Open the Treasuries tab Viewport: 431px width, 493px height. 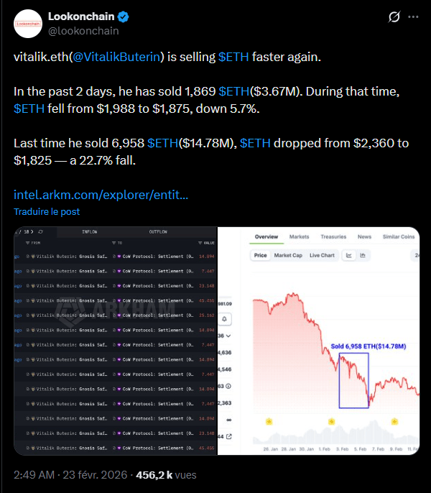333,236
